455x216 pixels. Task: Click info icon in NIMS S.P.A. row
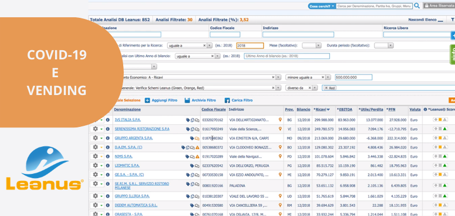[108, 157]
